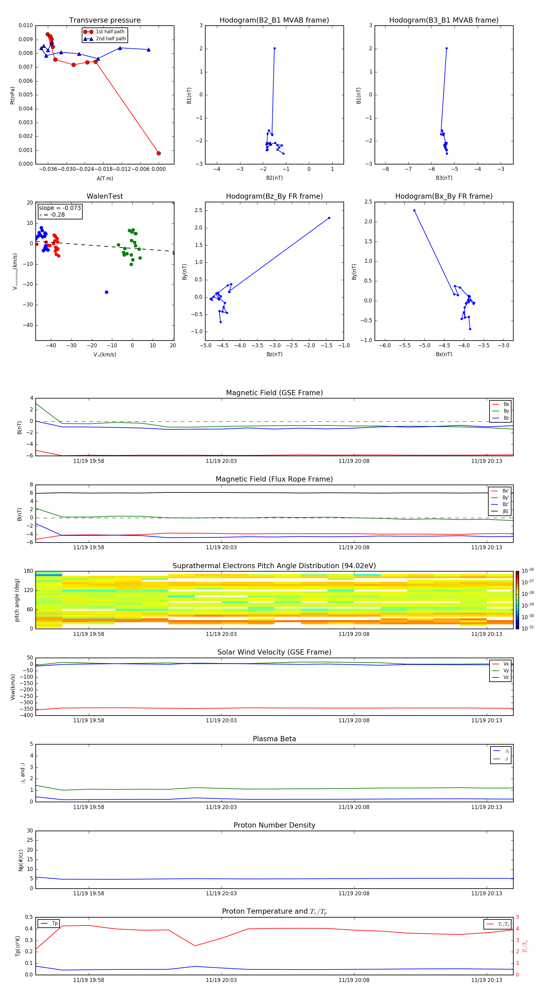The image size is (549, 1007).
Task: Click the 'pitch angle (deg)' y-axis label
Action: click(17, 600)
